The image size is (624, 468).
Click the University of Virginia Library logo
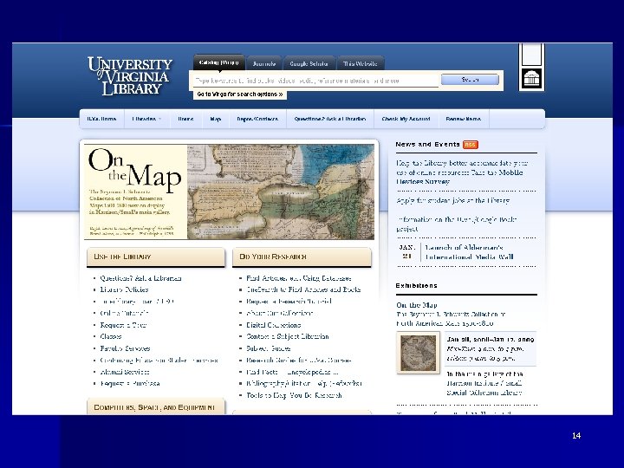(x=130, y=75)
